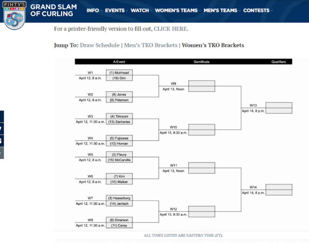The width and height of the screenshot is (309, 244).
Task: Open the MEN'S TEAMS menu
Action: pos(220,10)
